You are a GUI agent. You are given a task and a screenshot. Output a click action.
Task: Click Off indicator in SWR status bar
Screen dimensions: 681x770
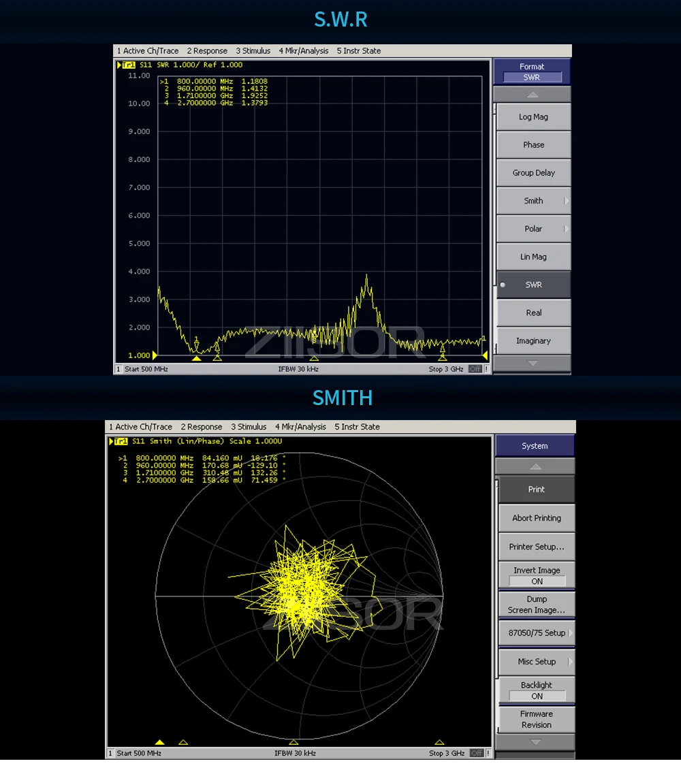point(475,369)
